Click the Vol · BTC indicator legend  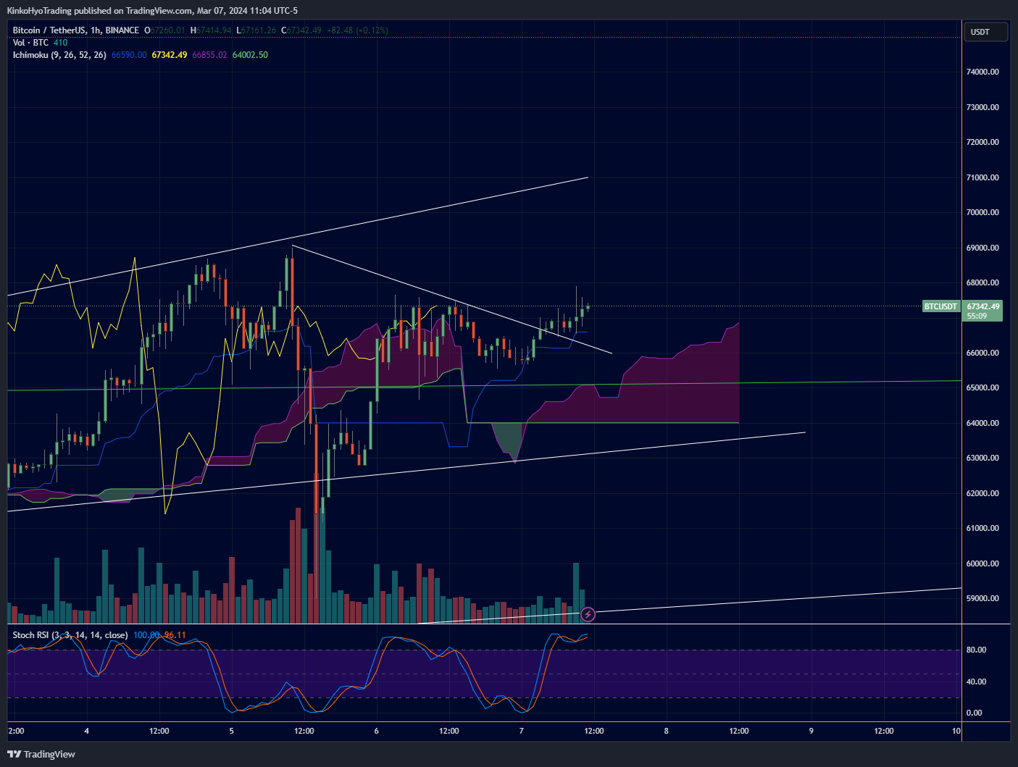[x=30, y=43]
